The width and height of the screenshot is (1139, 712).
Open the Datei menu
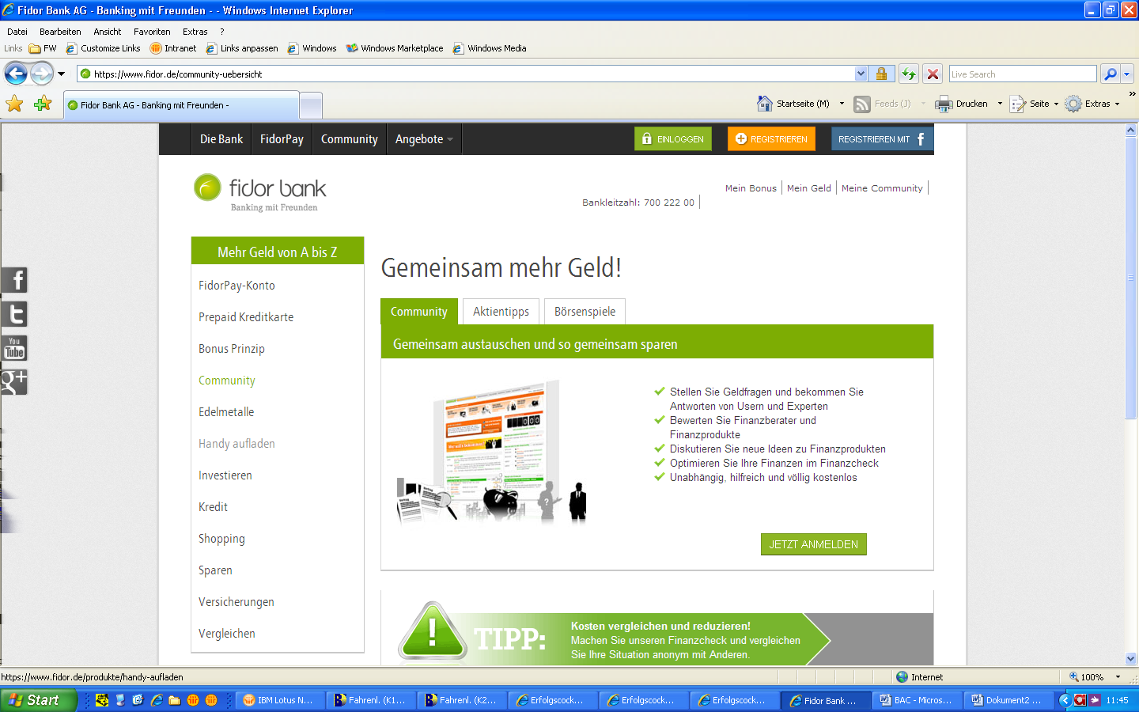tap(17, 32)
